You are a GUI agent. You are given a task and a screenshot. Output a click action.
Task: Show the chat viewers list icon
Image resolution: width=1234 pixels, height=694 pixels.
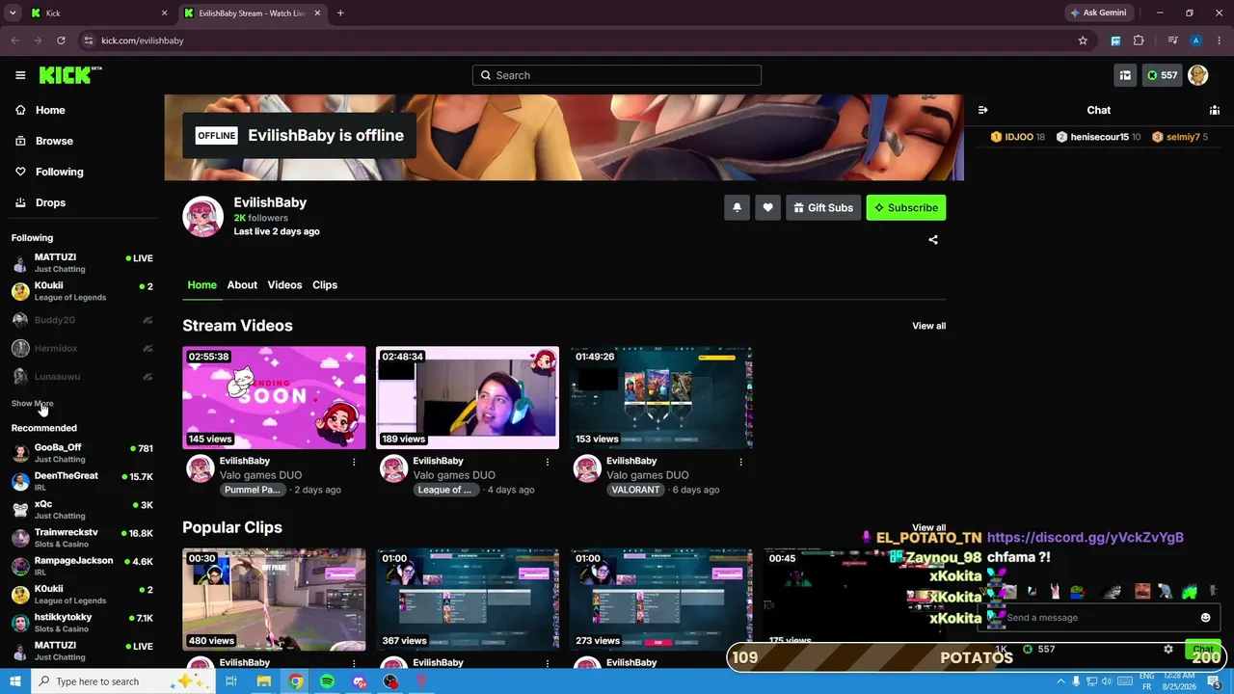coord(1215,110)
